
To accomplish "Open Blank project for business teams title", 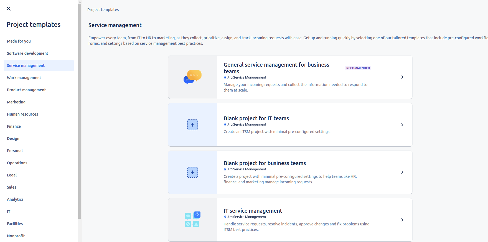I will pos(265,163).
